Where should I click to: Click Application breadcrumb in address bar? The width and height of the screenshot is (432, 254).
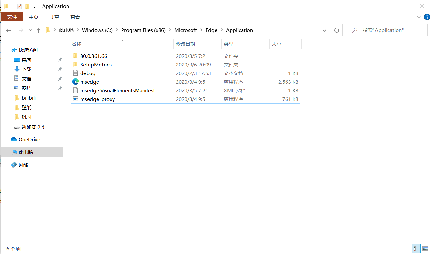(x=240, y=30)
